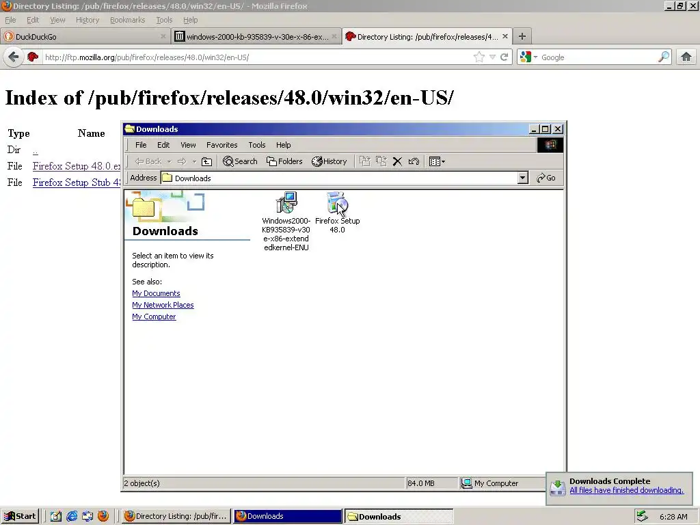Open the Forward history dropdown arrow

(194, 161)
